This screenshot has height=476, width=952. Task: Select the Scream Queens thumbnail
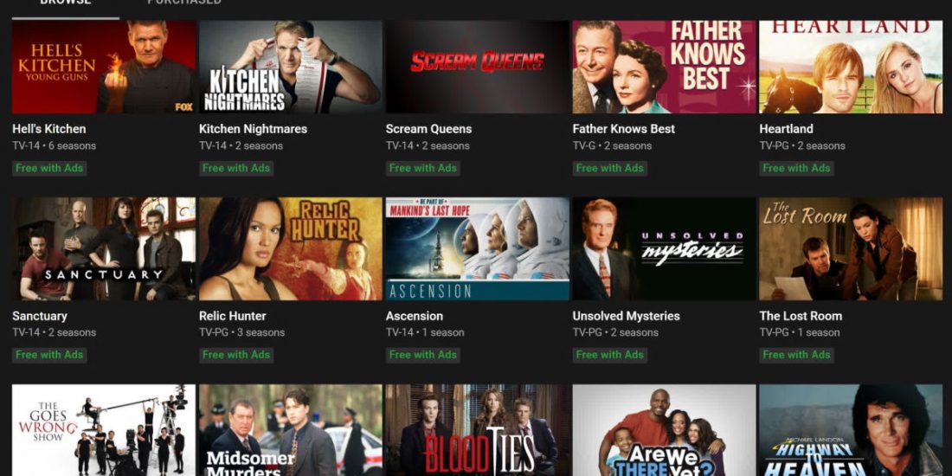[x=477, y=67]
